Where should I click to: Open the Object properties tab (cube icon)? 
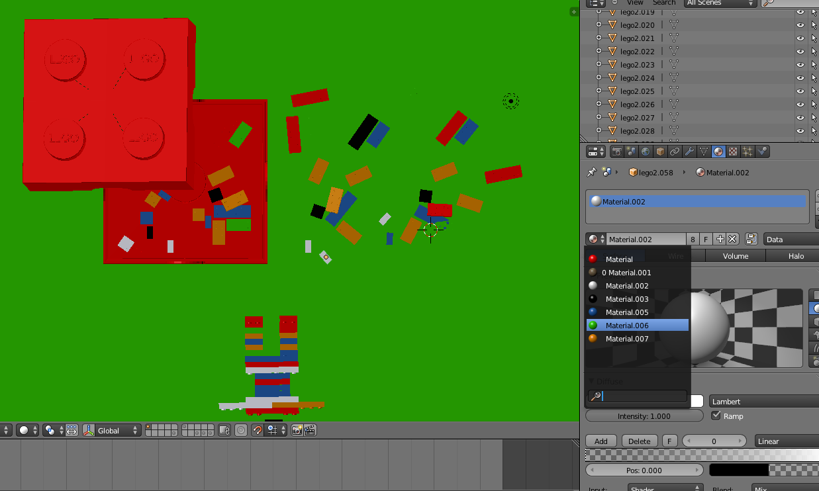660,152
